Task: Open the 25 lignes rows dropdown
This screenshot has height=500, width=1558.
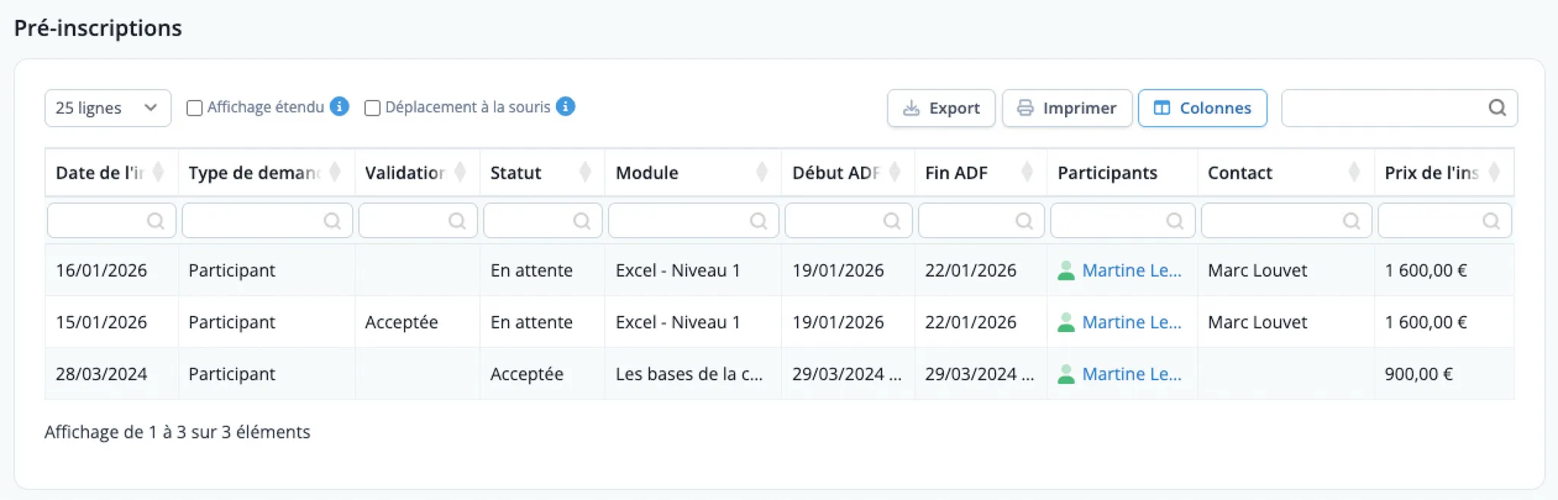Action: pyautogui.click(x=108, y=108)
